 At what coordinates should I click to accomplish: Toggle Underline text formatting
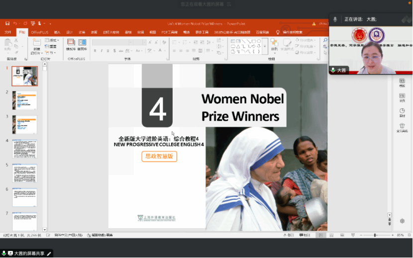click(x=108, y=51)
